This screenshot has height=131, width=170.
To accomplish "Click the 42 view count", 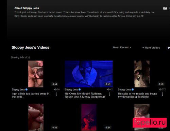I will pyautogui.click(x=112, y=89).
